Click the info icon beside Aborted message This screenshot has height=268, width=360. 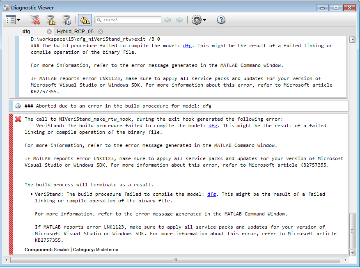click(18, 106)
